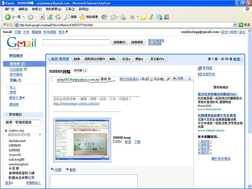Click the Compose Mail link
Screen dimensions: 252x189
click(16, 56)
